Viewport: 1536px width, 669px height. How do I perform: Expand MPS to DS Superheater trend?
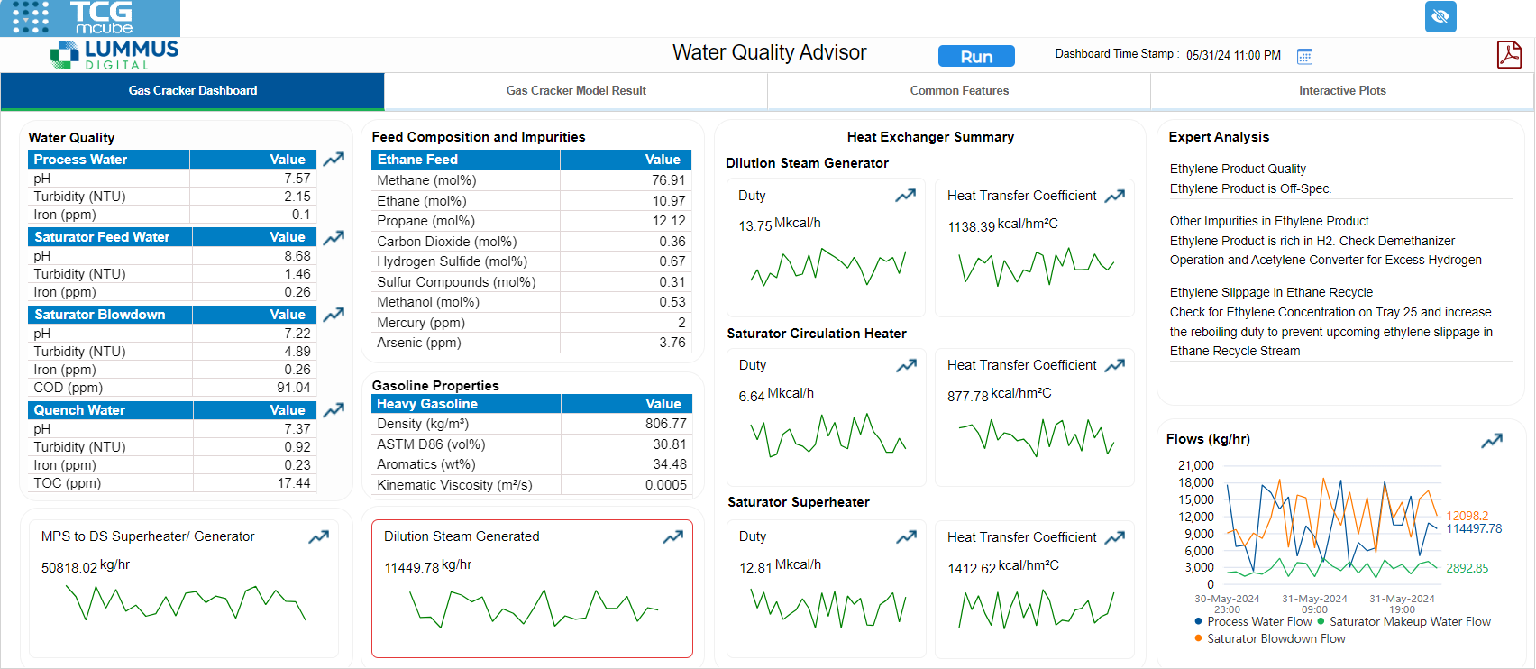(x=318, y=537)
